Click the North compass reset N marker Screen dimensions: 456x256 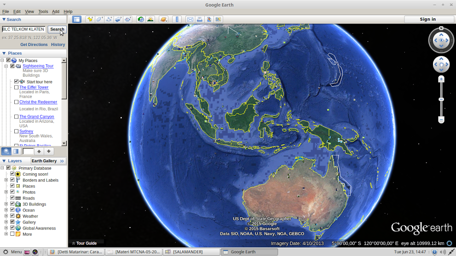coord(441,28)
